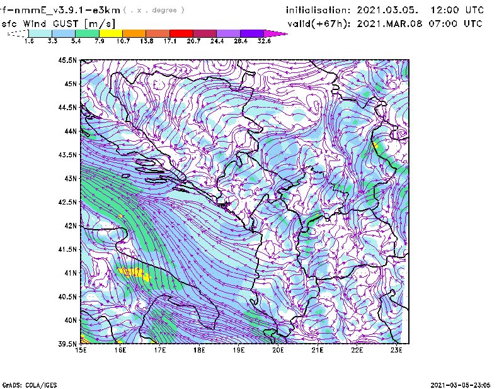Click the 40N latitude label
504x389 pixels.
pos(71,320)
